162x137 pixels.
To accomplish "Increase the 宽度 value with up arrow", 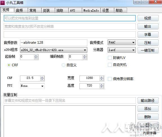I will (x=102, y=77).
